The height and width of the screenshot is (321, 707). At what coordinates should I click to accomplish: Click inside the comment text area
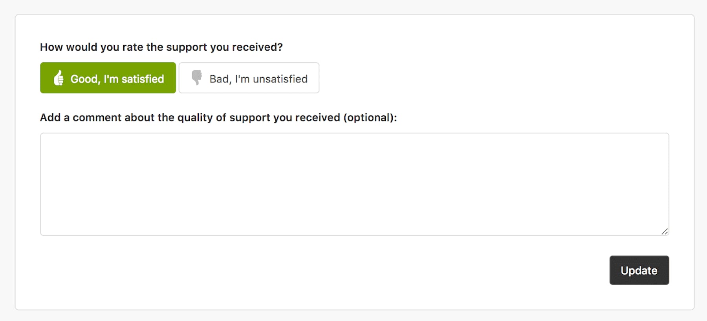[354, 184]
